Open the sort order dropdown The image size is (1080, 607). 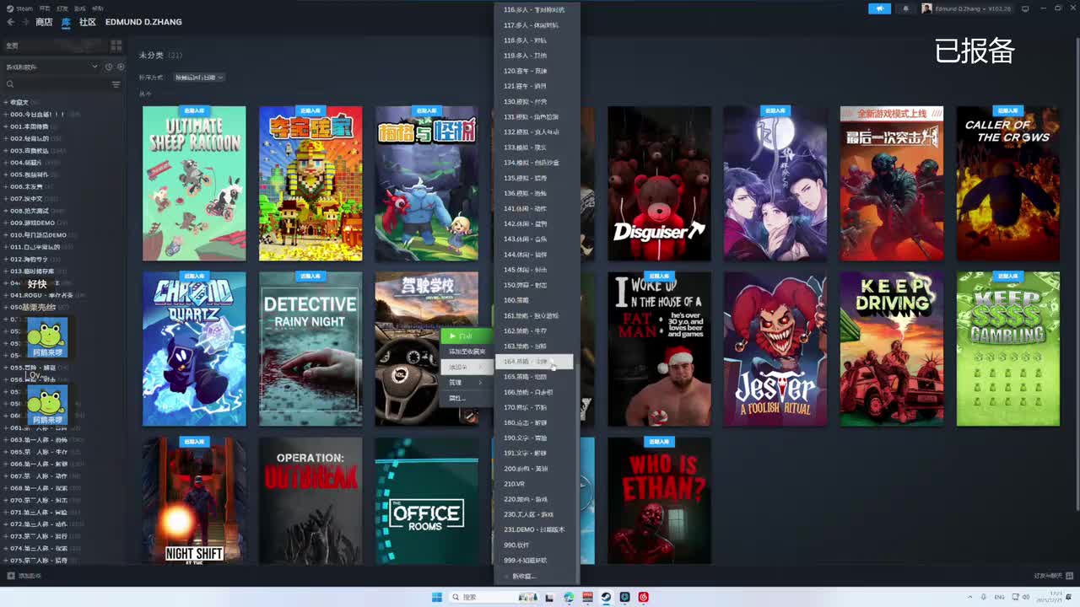[199, 78]
